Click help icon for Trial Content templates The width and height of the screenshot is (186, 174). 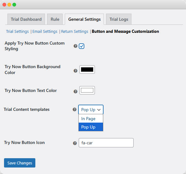[74, 110]
